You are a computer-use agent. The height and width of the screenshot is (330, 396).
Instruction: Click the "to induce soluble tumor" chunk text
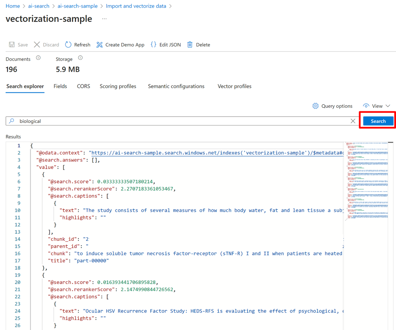[209, 254]
